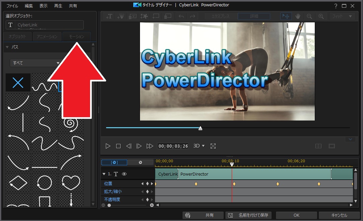Zoom in the keyframe timeline with plus
The image size is (363, 221).
coord(152,205)
